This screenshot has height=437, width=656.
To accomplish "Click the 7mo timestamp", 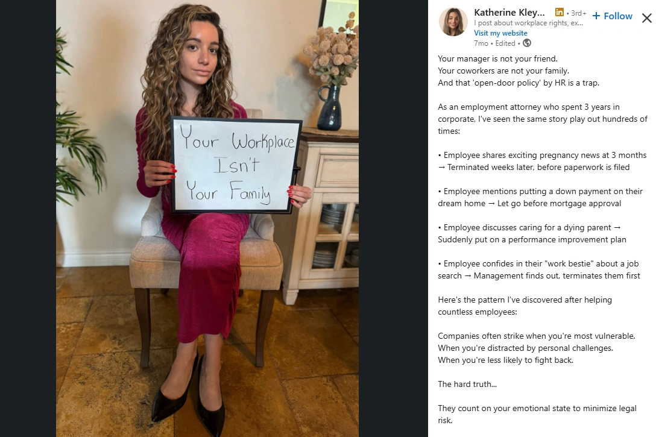I will tap(481, 43).
